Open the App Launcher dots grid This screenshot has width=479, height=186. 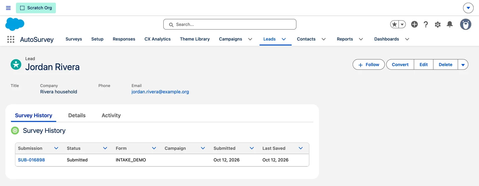[11, 40]
